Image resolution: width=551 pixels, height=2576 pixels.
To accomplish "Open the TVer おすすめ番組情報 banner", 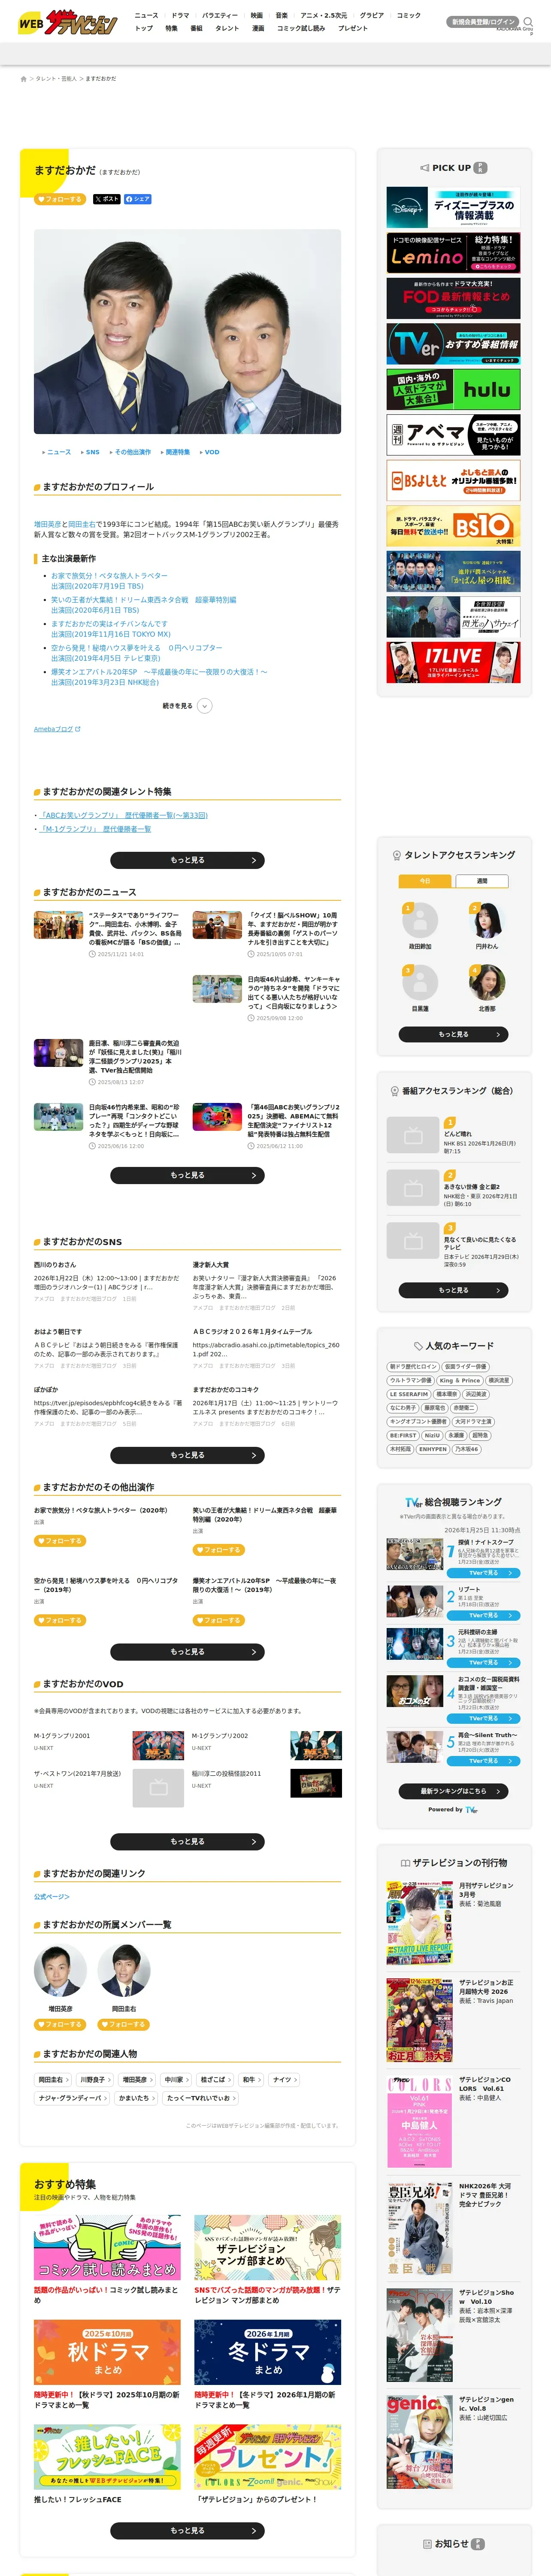I will click(453, 343).
